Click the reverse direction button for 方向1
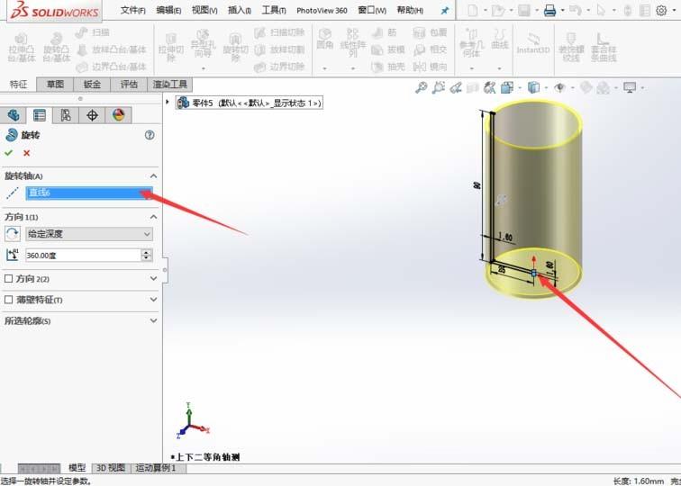The image size is (681, 486). tap(13, 234)
